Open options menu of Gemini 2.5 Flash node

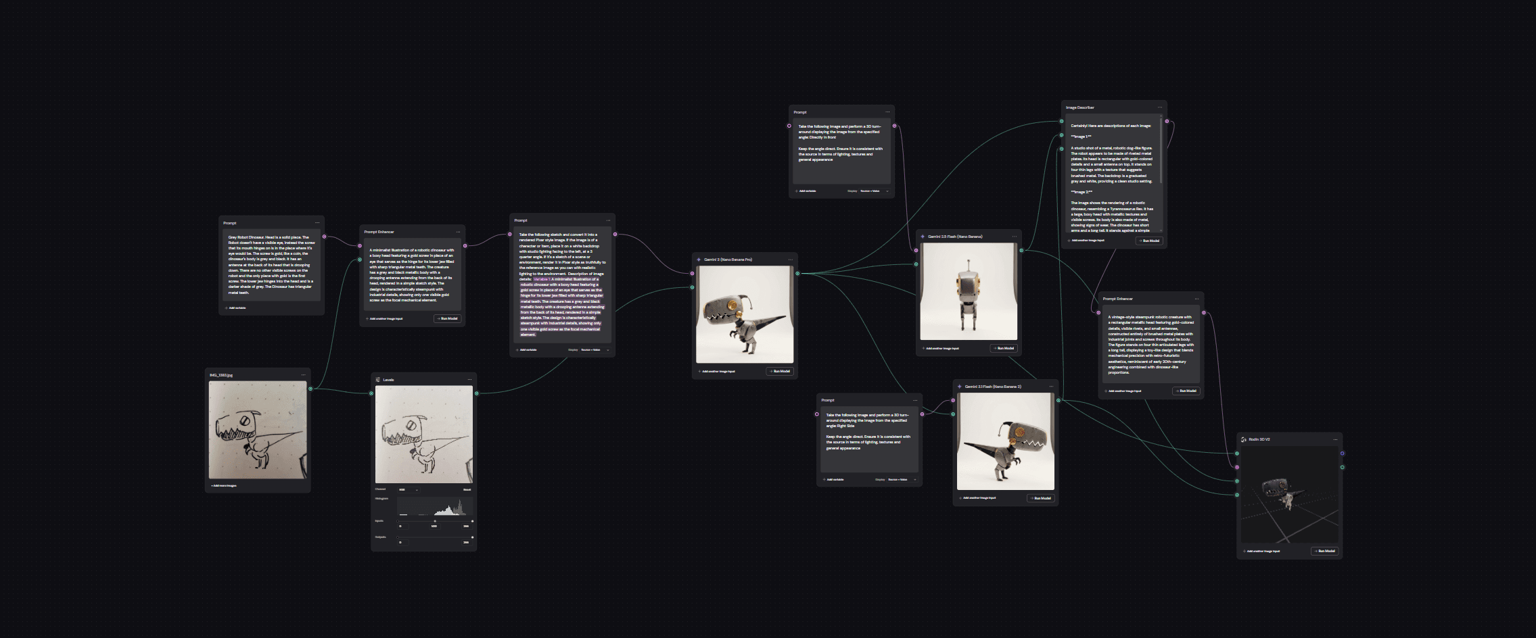coord(1014,237)
